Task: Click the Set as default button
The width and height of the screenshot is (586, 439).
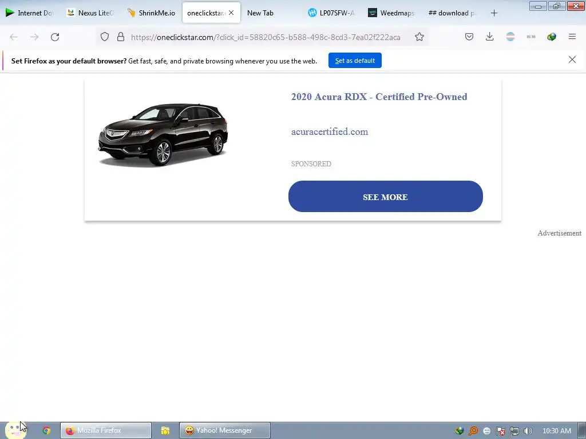Action: [x=355, y=61]
